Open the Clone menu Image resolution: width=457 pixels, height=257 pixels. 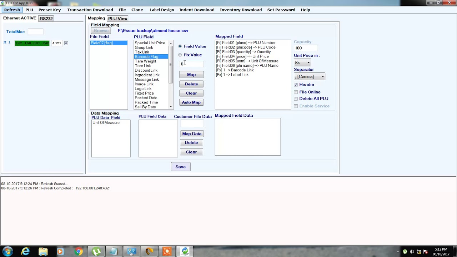pos(137,10)
